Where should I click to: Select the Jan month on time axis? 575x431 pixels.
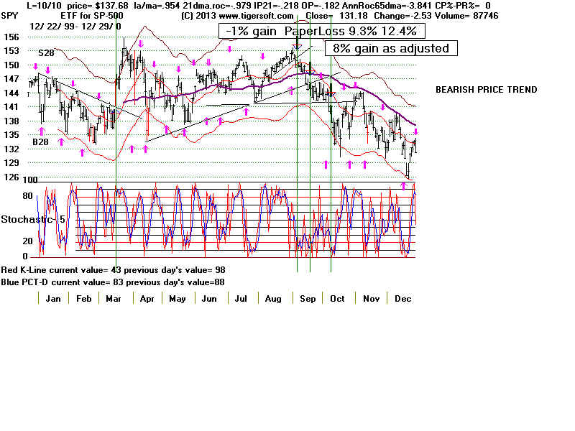53,298
